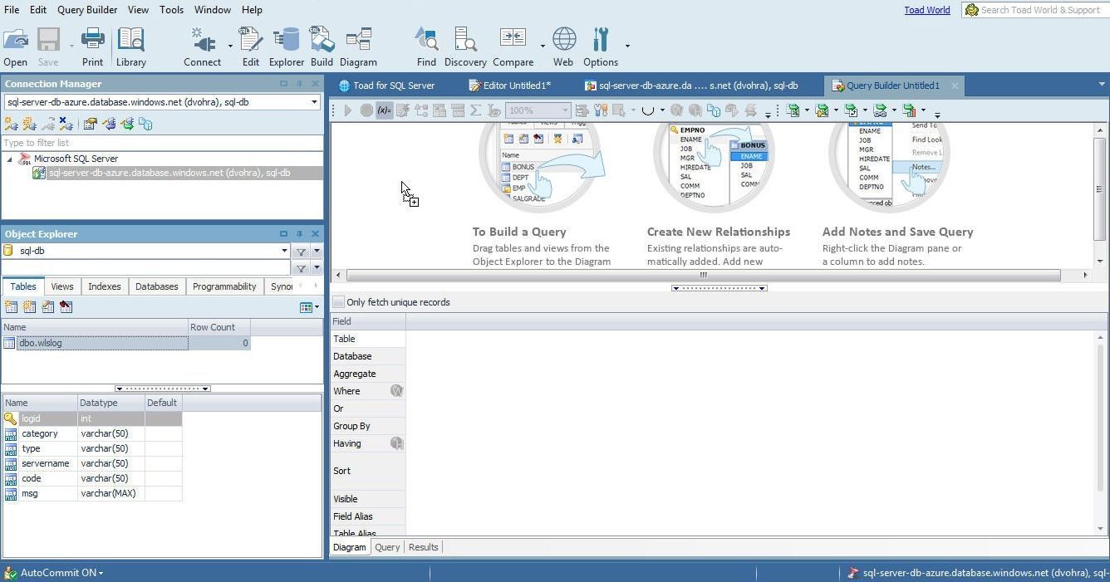Viewport: 1110px width, 582px height.
Task: Switch to the Toad for SQL Server tab
Action: pyautogui.click(x=387, y=86)
